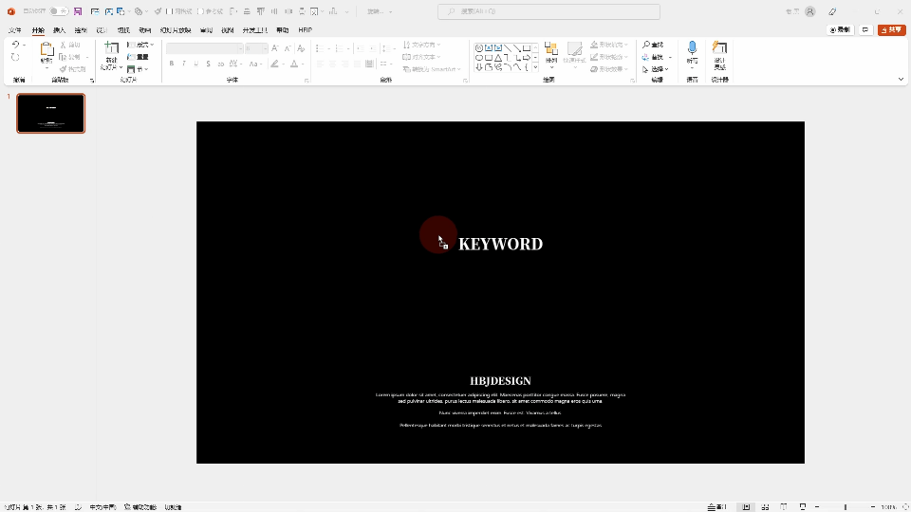Click the orange Share button
The height and width of the screenshot is (512, 911).
(x=892, y=30)
